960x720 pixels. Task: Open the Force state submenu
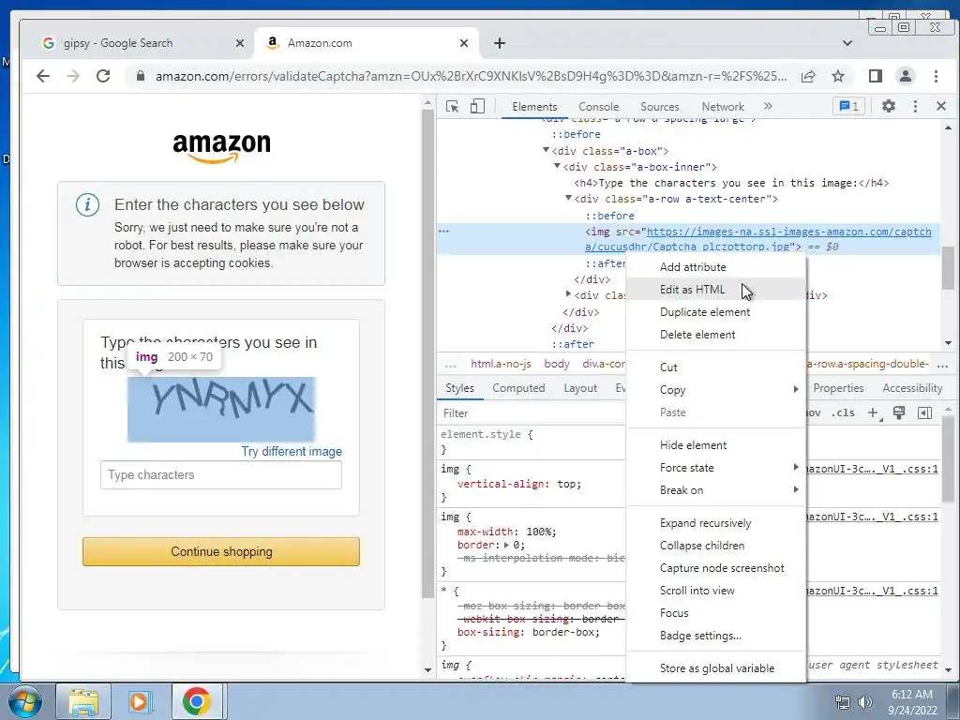(x=716, y=468)
